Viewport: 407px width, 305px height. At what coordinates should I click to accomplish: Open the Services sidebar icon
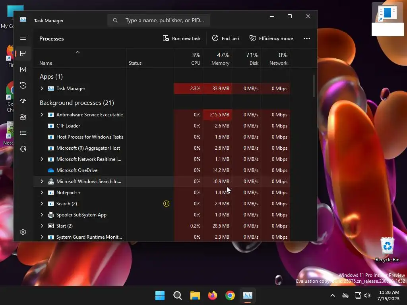pos(23,149)
